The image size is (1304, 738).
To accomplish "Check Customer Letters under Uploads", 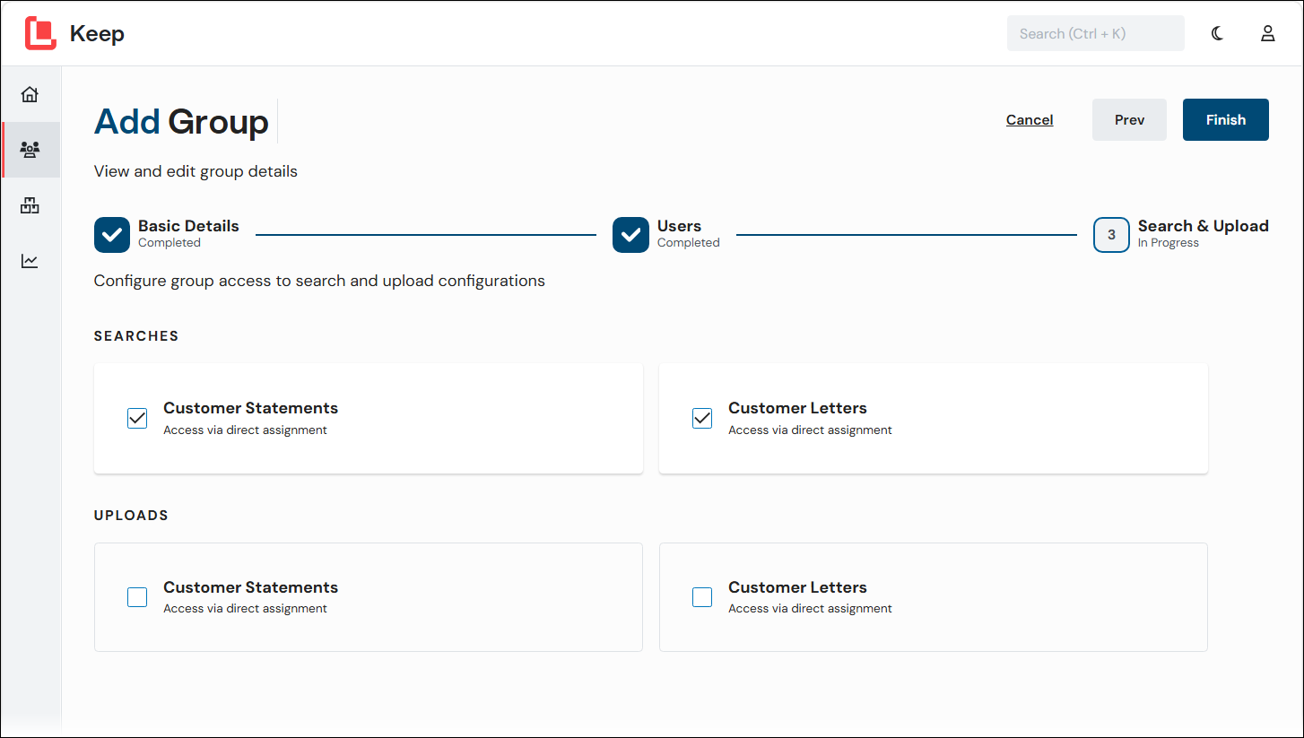I will (702, 597).
